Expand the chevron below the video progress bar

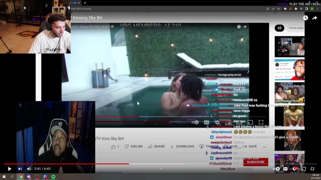click(x=160, y=168)
